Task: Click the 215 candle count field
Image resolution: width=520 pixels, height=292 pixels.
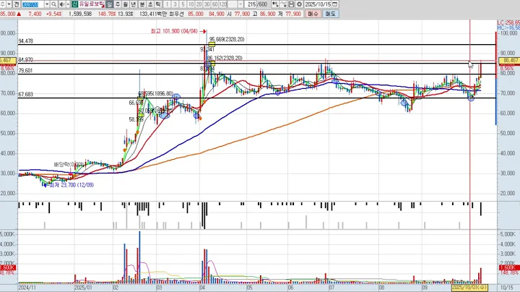Action: tap(251, 4)
